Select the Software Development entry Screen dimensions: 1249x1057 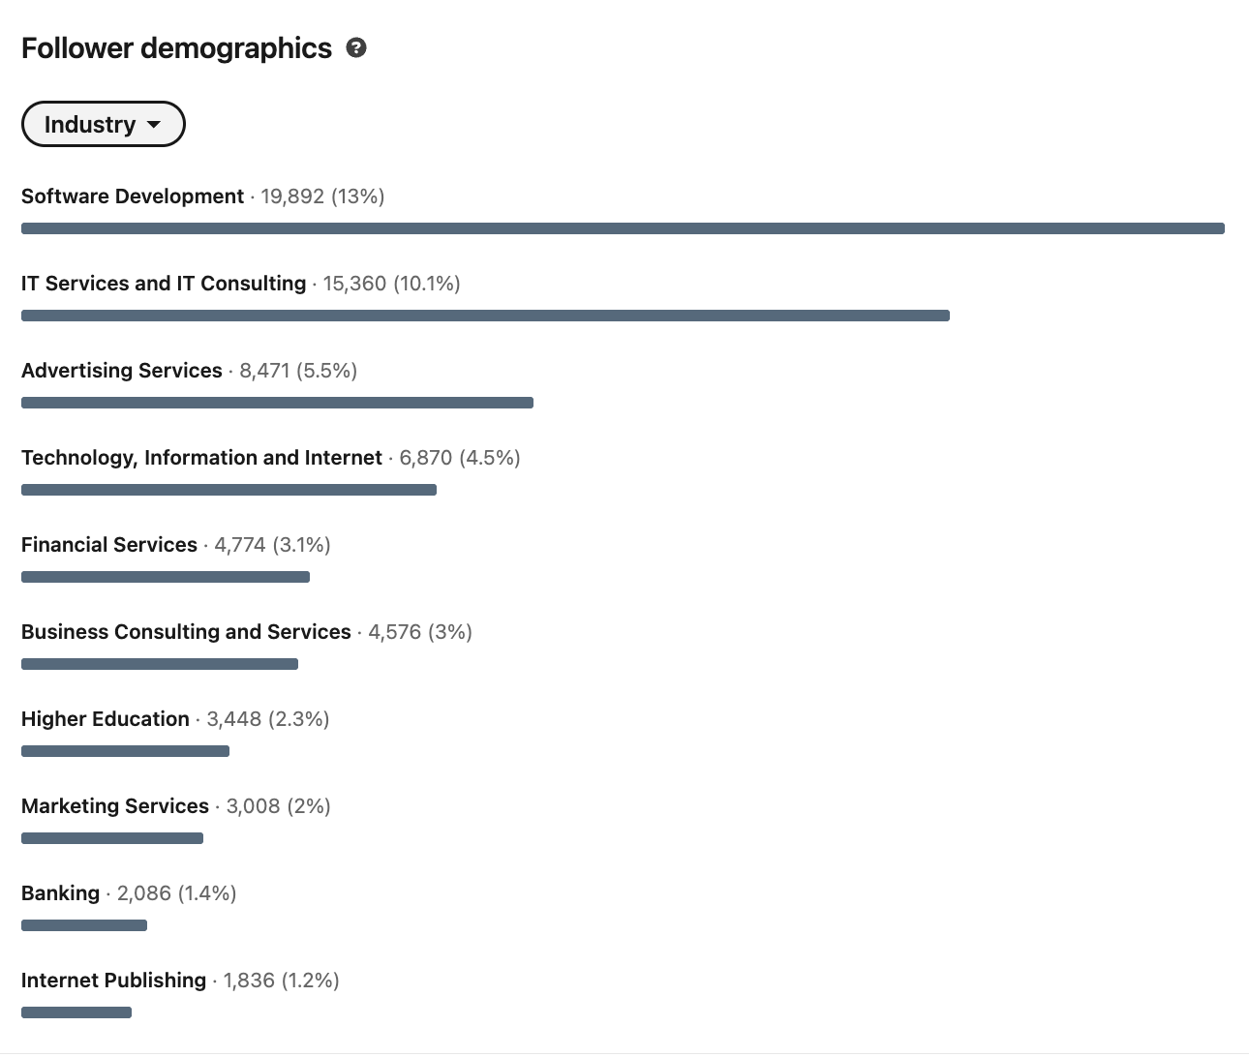133,196
